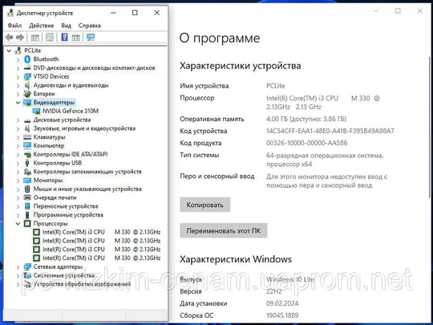Click the settings window vertical scrollbar
Screen dimensions: 433x325
pyautogui.click(x=430, y=127)
